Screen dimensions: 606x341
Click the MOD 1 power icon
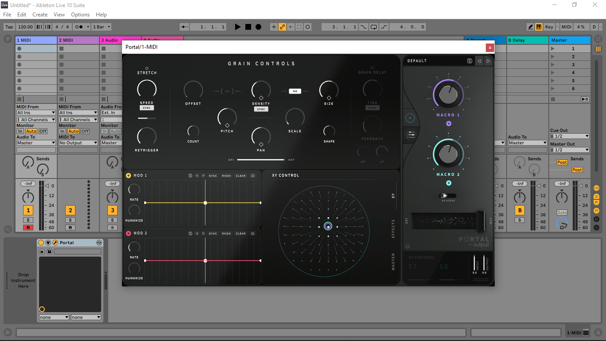click(253, 176)
